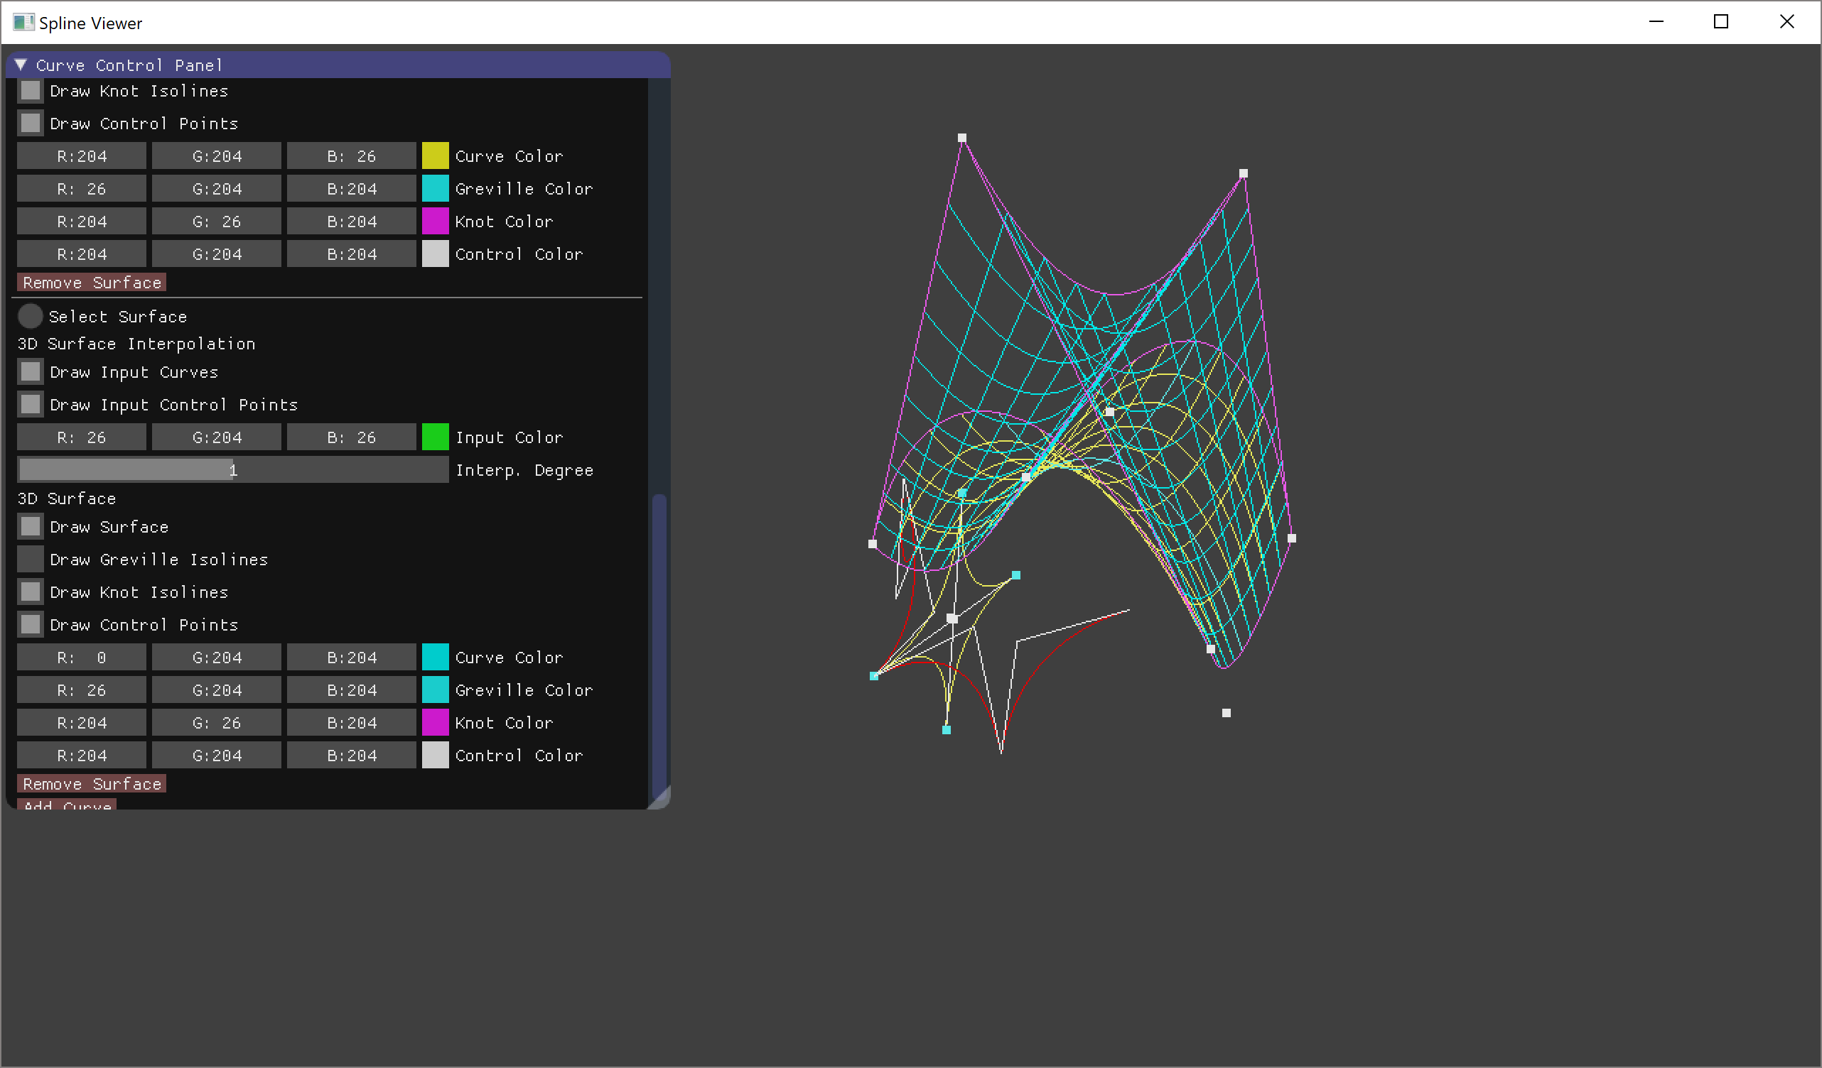Click the cyan Greville Color swatch at bottom
Image resolution: width=1822 pixels, height=1068 pixels.
[436, 690]
